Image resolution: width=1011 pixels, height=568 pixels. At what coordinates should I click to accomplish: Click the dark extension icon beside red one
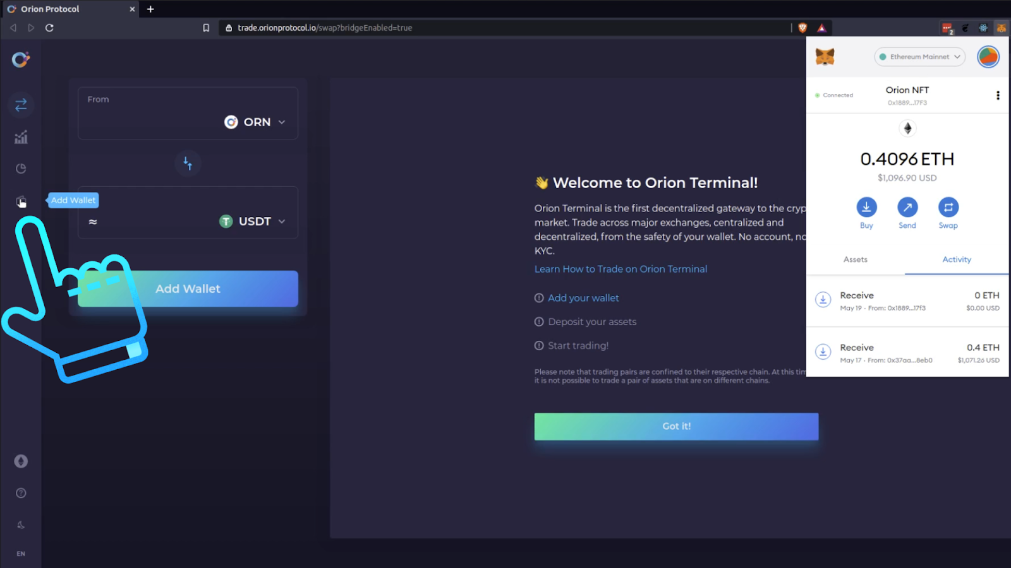[x=966, y=28]
